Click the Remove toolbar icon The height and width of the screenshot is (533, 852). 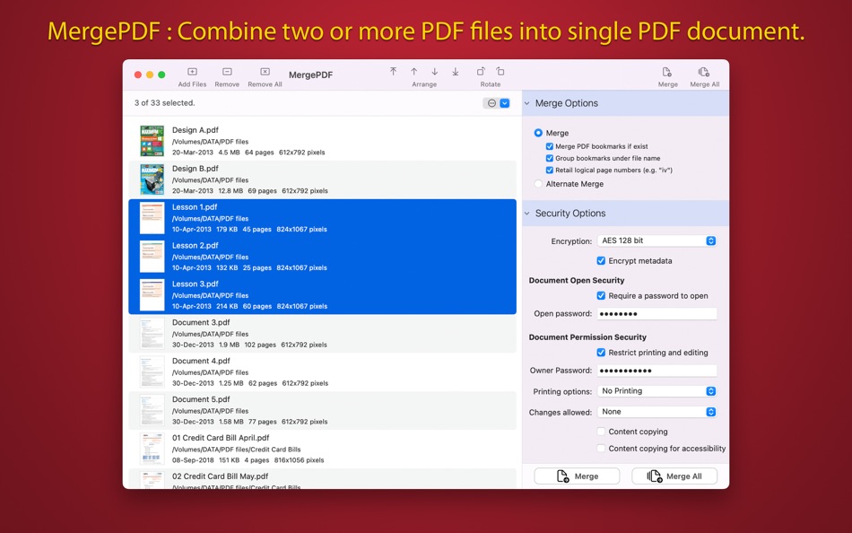227,72
